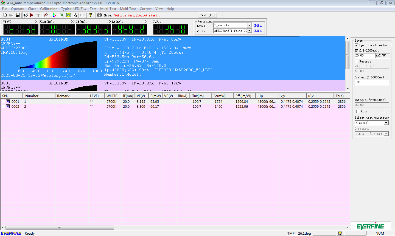Click the print preview magnifier icon
Screen dimensions: 395x236
[x=75, y=15]
